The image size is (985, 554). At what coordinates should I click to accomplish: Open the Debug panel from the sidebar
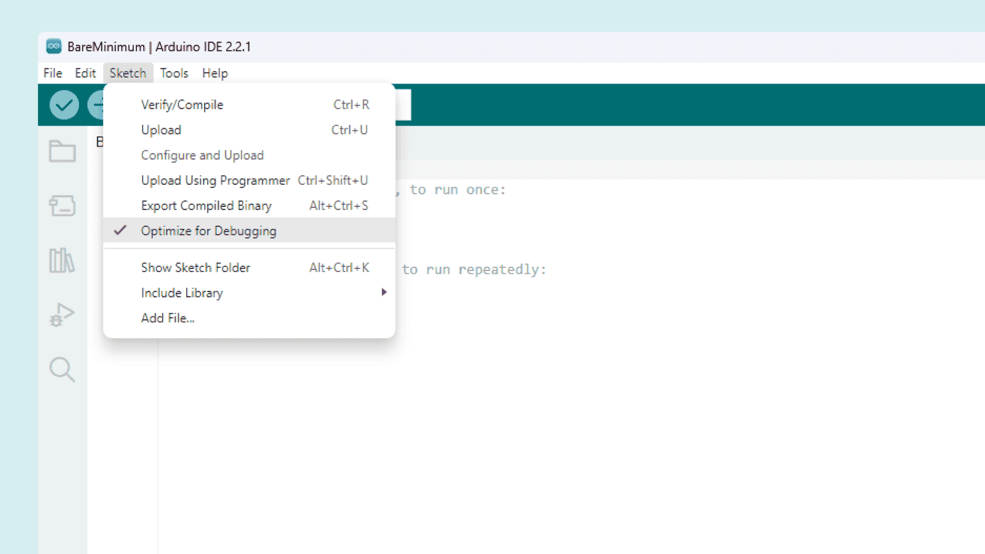[62, 315]
